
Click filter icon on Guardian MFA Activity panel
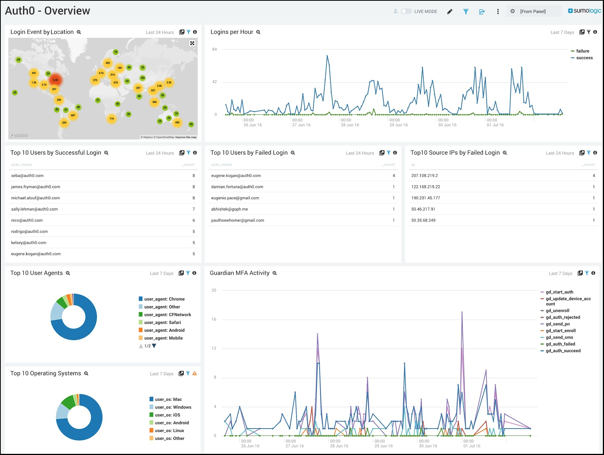pos(587,273)
